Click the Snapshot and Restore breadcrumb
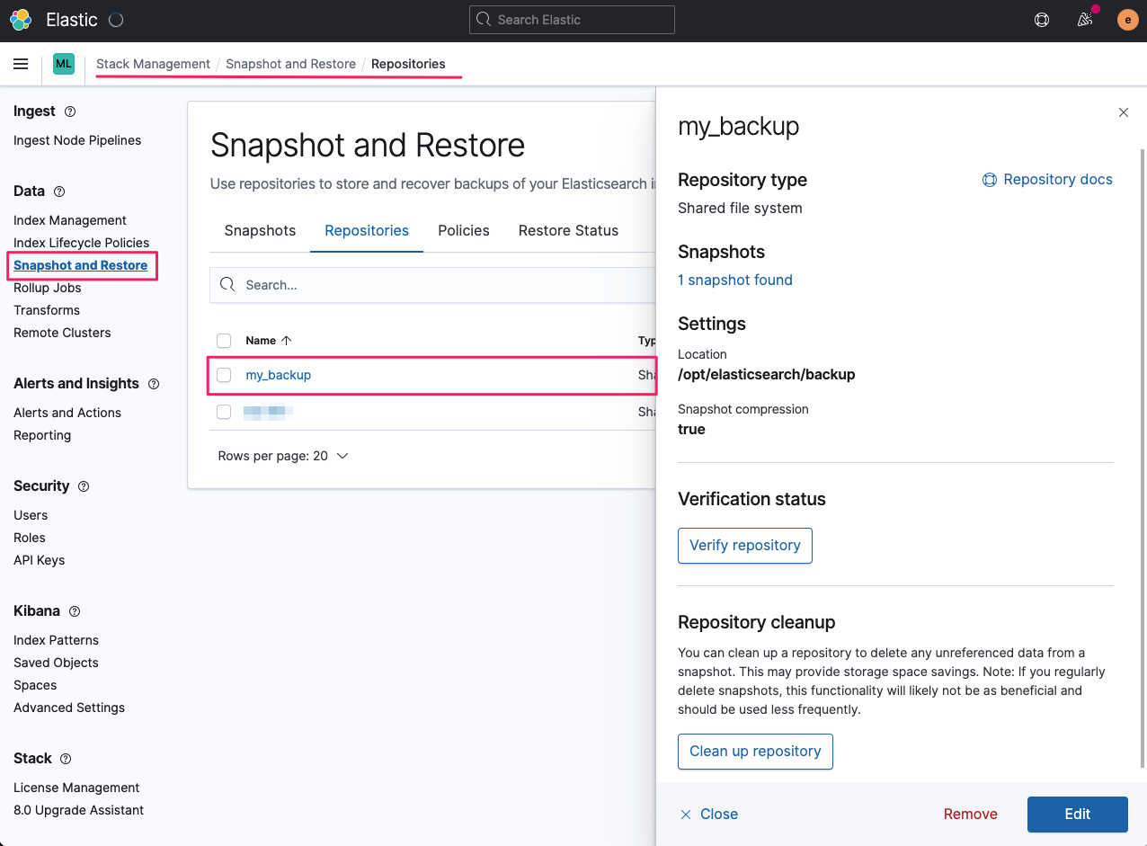The width and height of the screenshot is (1147, 846). tap(290, 64)
